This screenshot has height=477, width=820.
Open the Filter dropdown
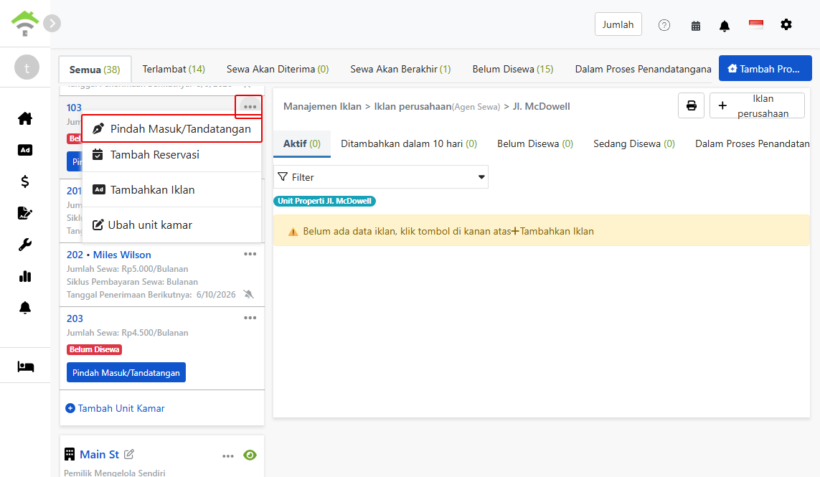(x=381, y=177)
